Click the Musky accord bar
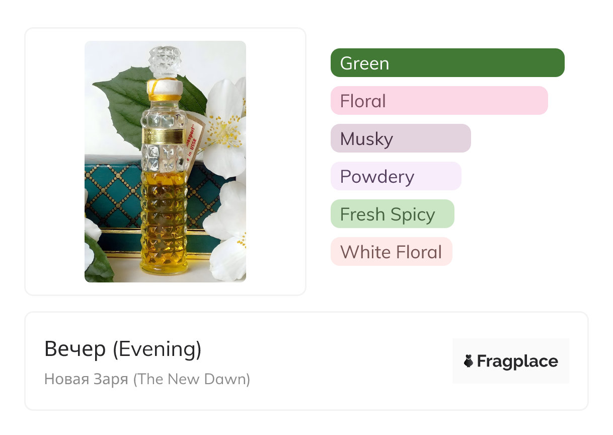The height and width of the screenshot is (435, 613). [401, 138]
